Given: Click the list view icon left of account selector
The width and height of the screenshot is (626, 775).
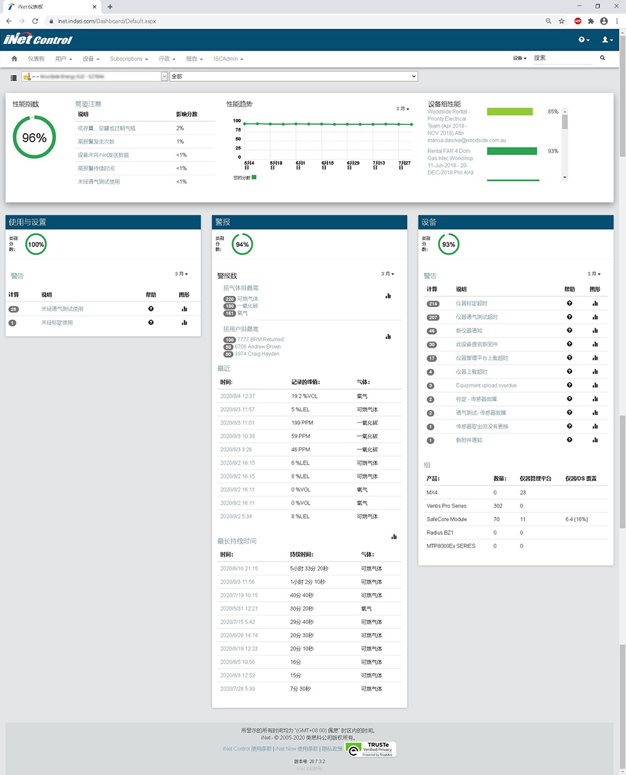Looking at the screenshot, I should pyautogui.click(x=14, y=78).
